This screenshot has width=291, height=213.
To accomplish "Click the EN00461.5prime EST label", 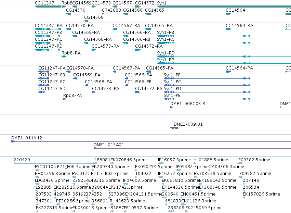I will [198, 194].
